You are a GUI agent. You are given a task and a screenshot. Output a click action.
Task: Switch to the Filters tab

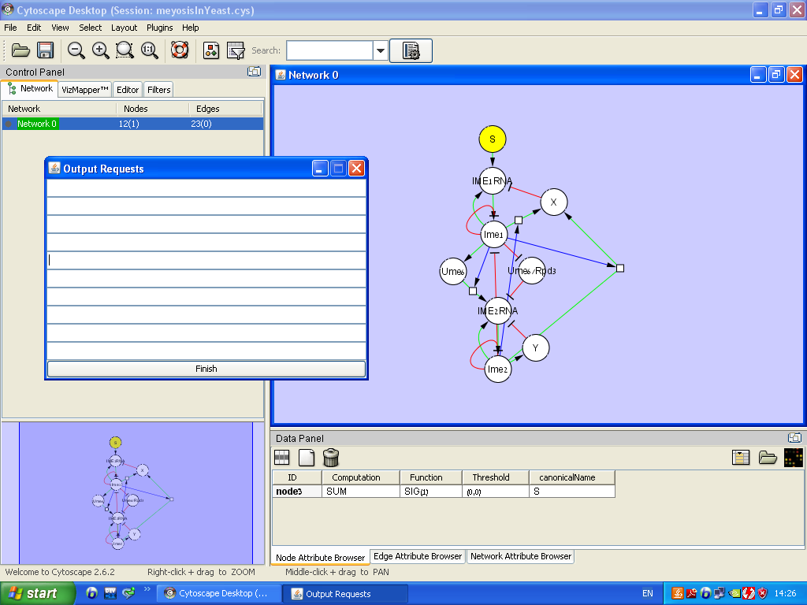tap(158, 90)
